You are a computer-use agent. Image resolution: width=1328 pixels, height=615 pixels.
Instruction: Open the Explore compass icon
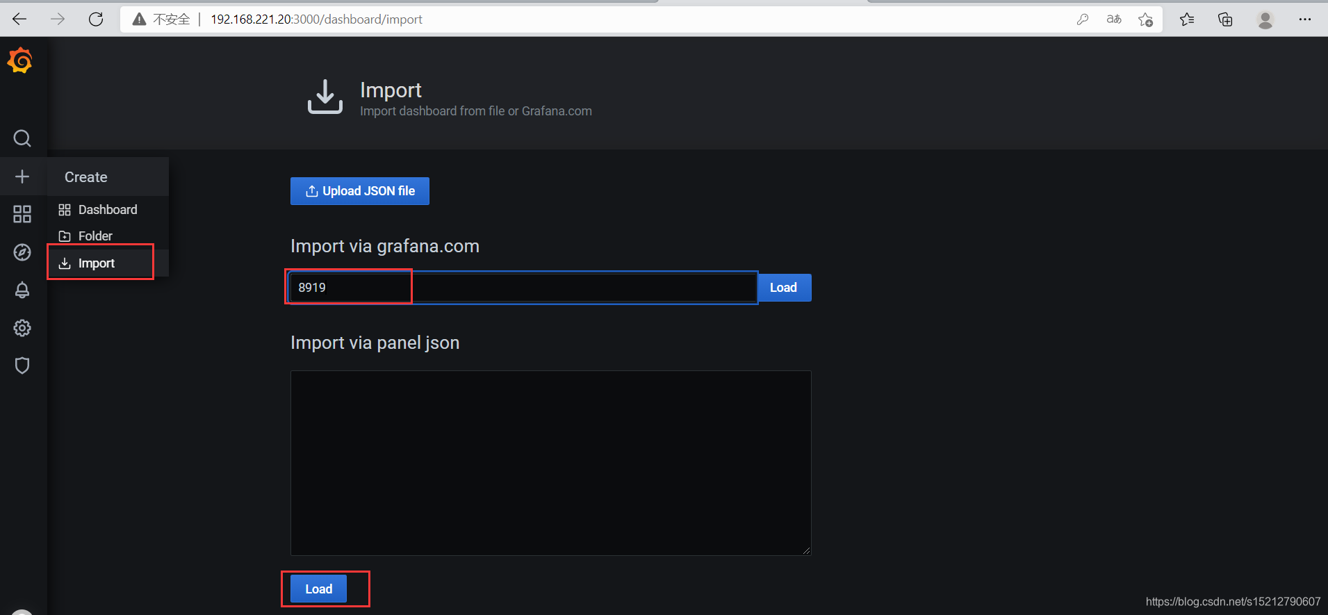coord(22,252)
